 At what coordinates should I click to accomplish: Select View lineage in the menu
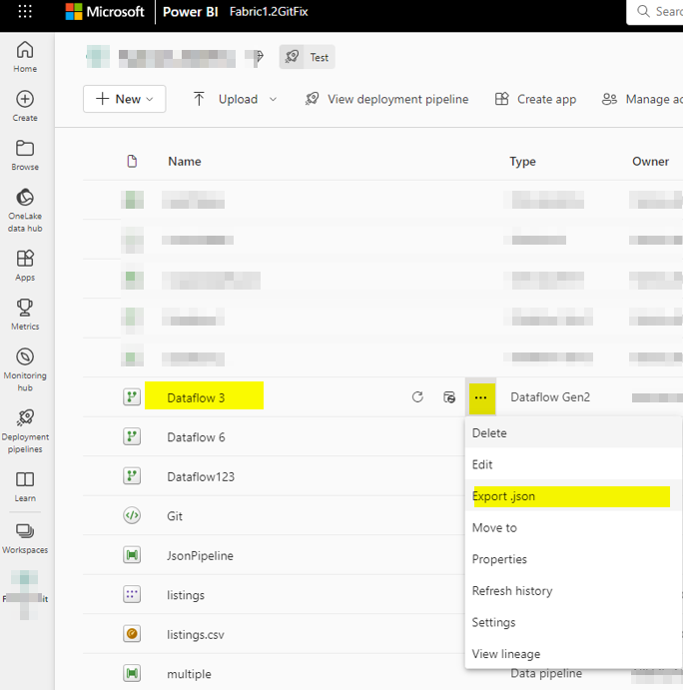point(573,654)
